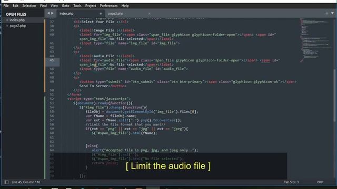Open the View menu
The width and height of the screenshot is (337, 189).
pos(54,6)
